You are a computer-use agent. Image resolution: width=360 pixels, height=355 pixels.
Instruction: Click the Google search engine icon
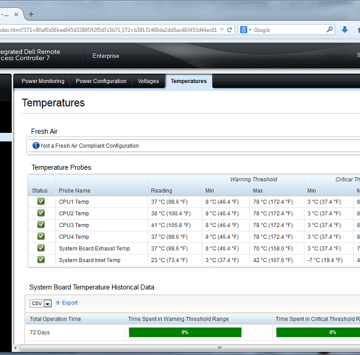click(x=244, y=30)
